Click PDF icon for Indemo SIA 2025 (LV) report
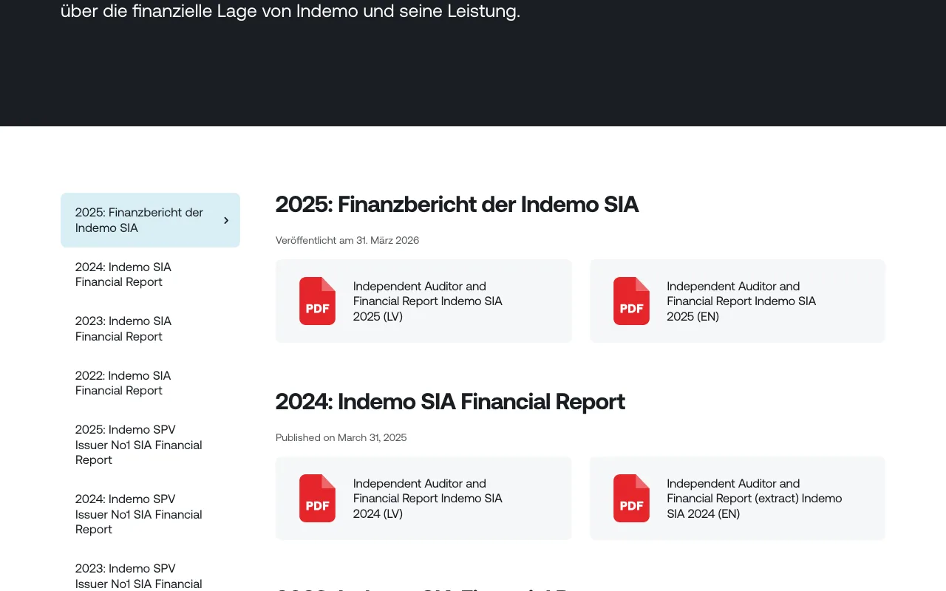Image resolution: width=946 pixels, height=591 pixels. 317,301
